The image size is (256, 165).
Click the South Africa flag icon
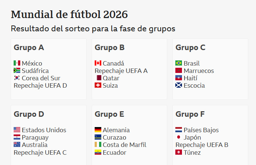pos(17,71)
